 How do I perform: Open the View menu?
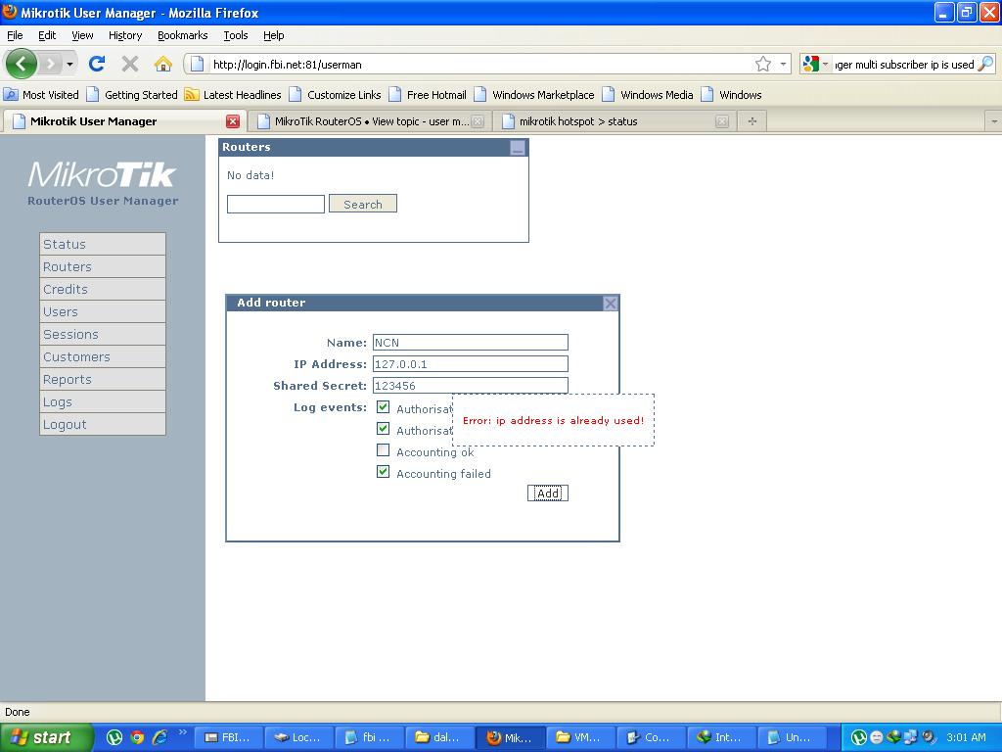click(x=82, y=35)
